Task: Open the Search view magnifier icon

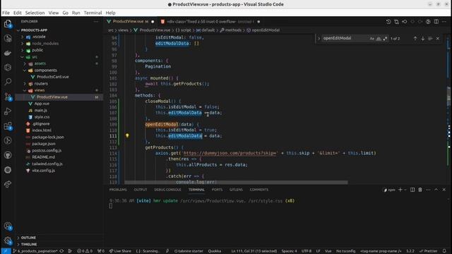Action: [x=8, y=82]
